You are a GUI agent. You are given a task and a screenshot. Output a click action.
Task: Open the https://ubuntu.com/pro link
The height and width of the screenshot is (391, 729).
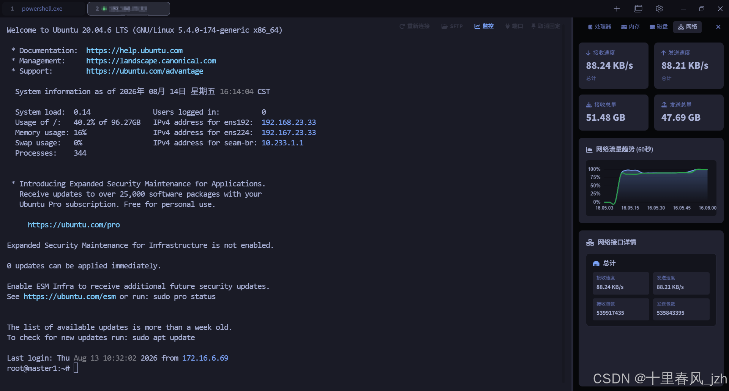coord(74,225)
